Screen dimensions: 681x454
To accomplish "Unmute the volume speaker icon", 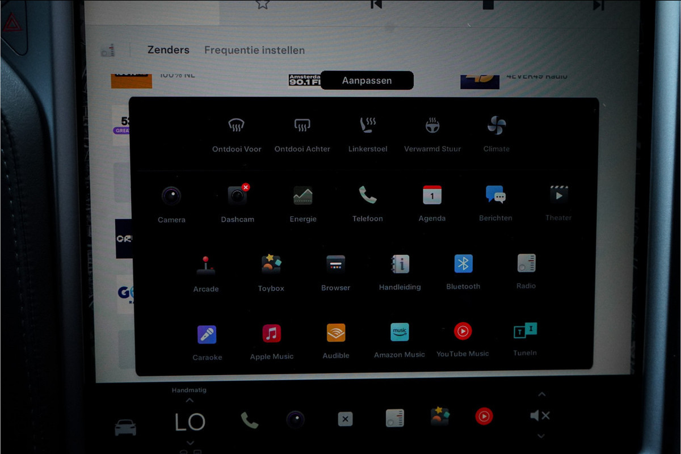I will click(540, 416).
